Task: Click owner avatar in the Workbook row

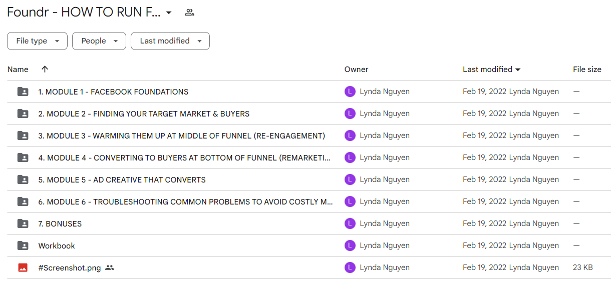Action: pyautogui.click(x=350, y=245)
